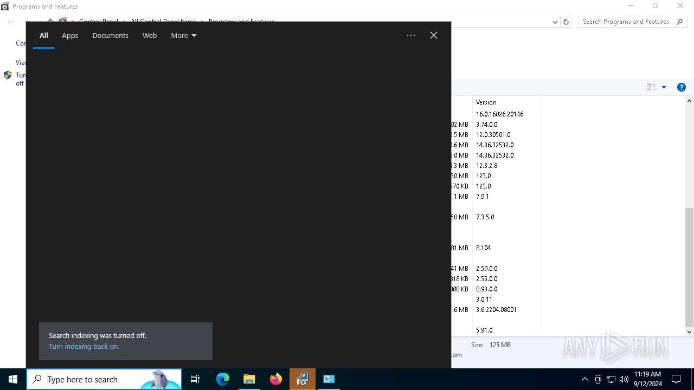The height and width of the screenshot is (390, 694).
Task: Open Programs and Features help
Action: click(x=682, y=87)
